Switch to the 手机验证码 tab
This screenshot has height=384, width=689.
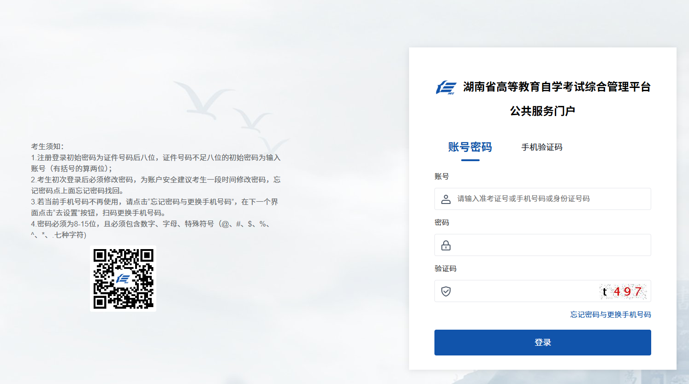pos(542,147)
